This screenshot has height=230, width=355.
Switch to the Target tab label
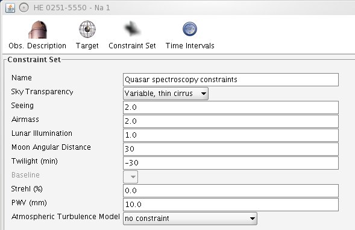pyautogui.click(x=87, y=46)
